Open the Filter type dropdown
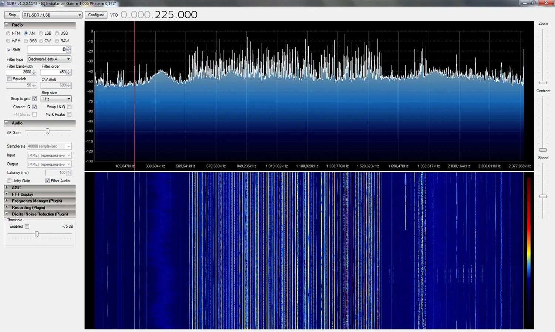 click(x=68, y=59)
